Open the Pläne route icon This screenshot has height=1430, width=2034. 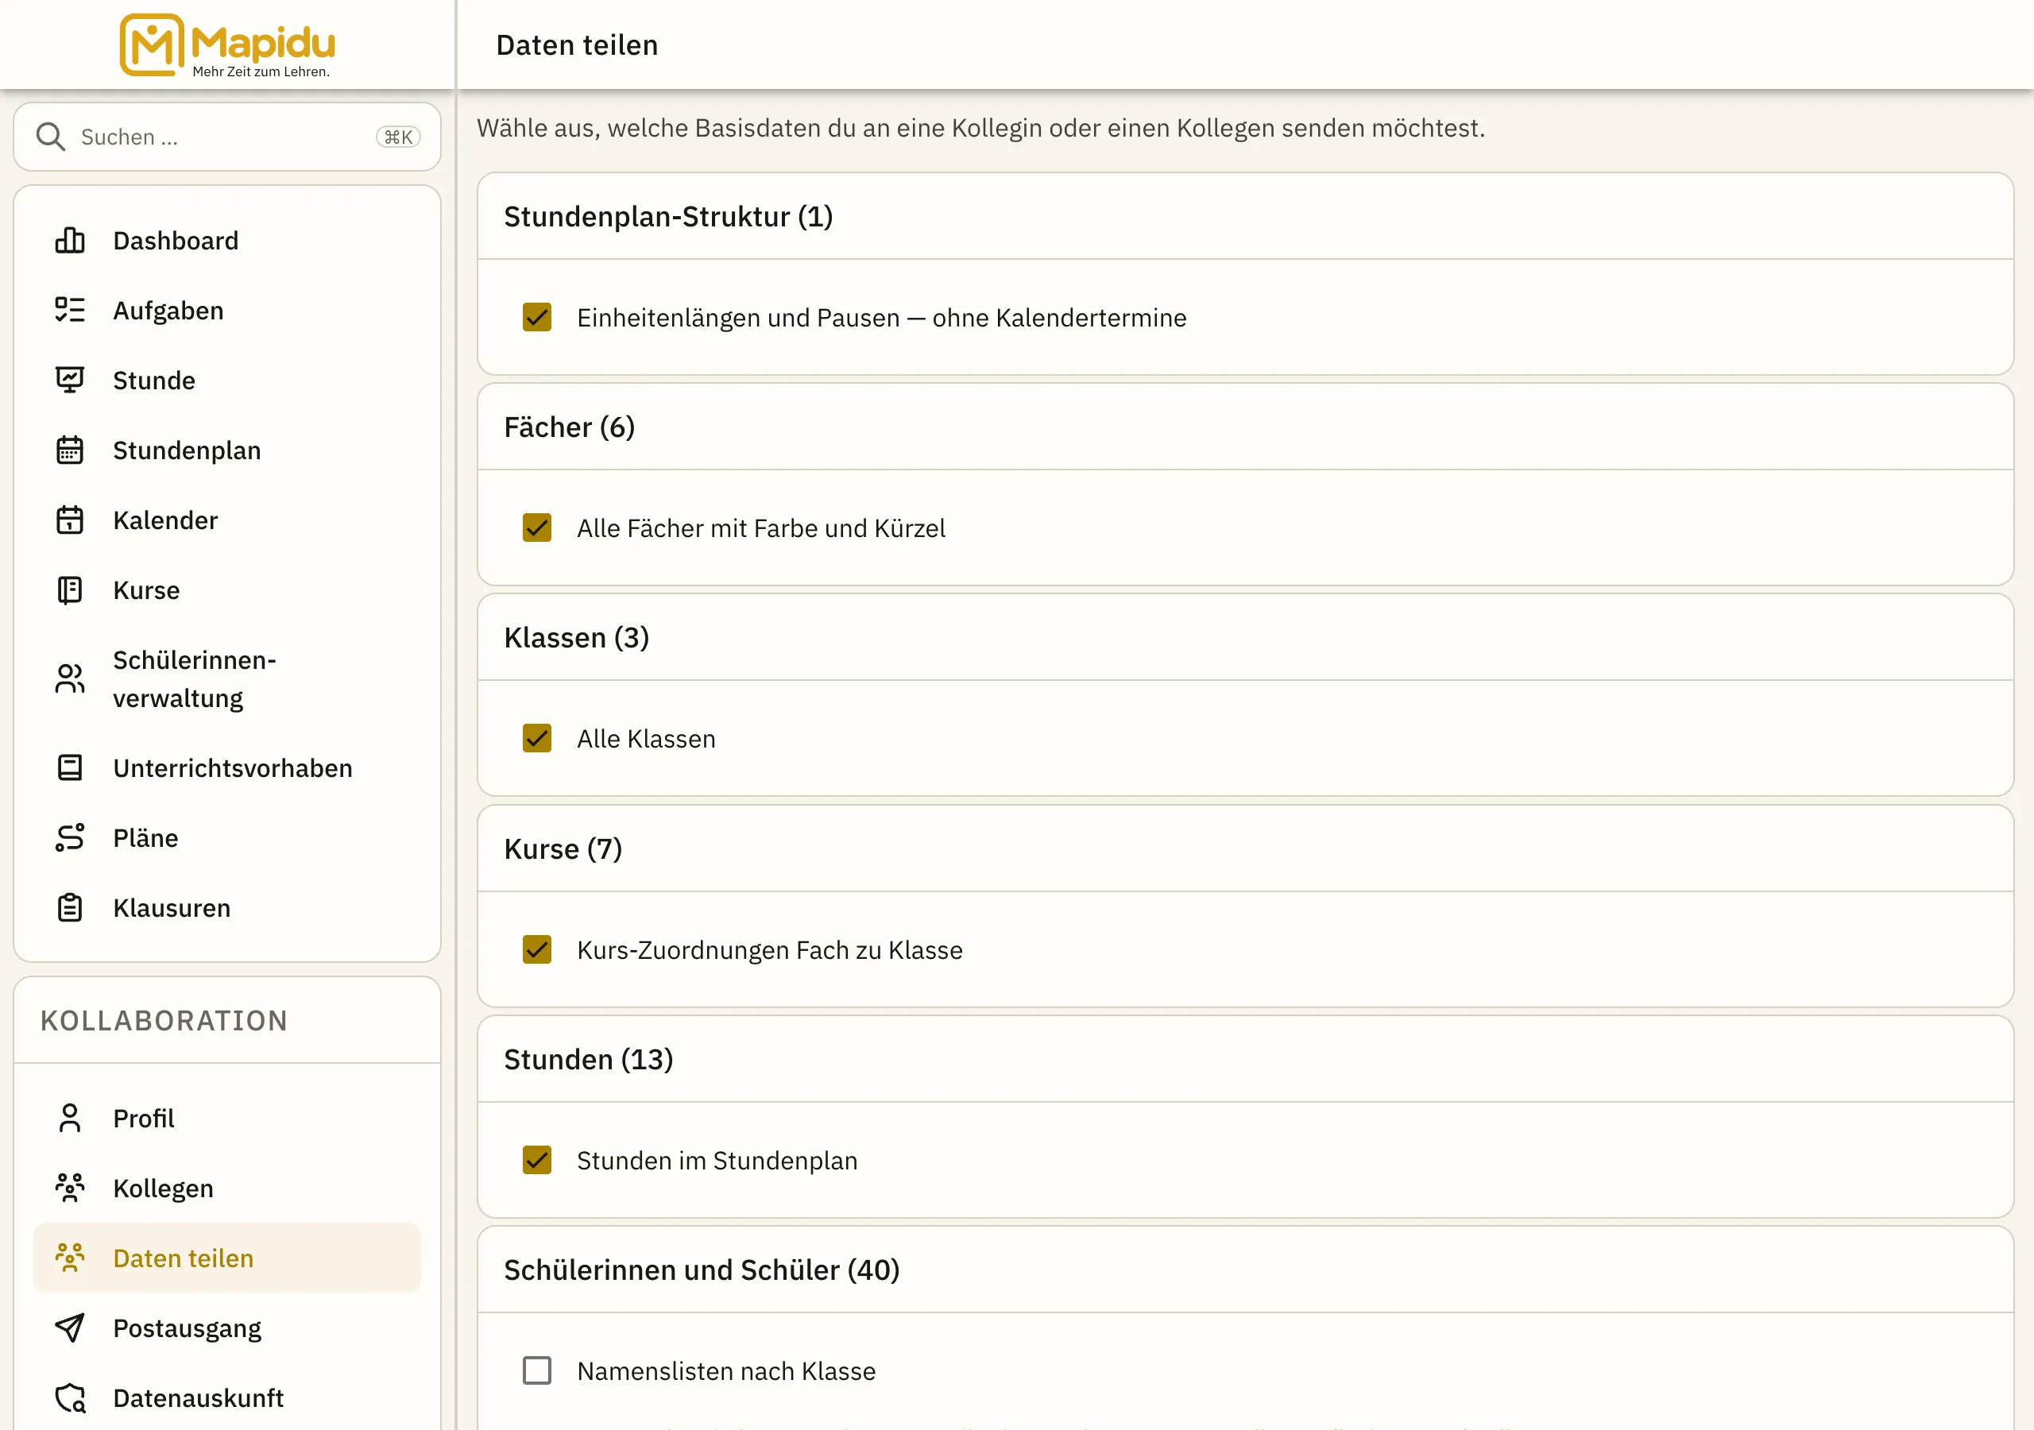click(70, 837)
